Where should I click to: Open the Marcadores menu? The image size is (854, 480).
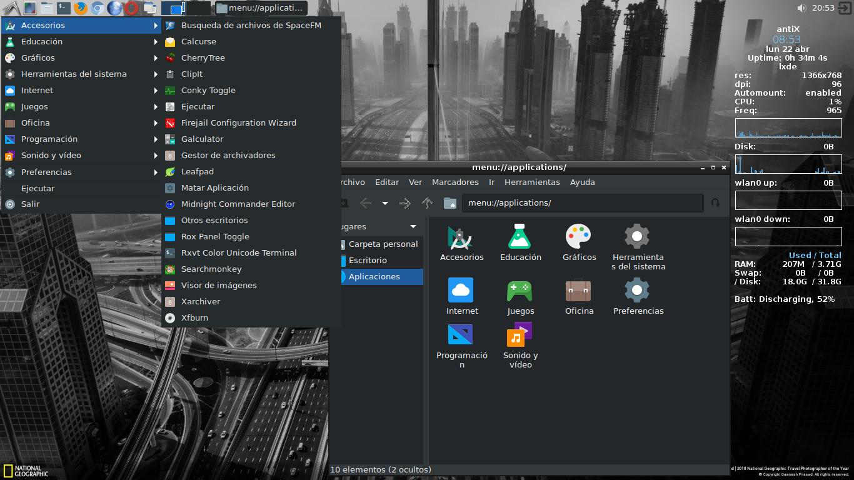(455, 182)
